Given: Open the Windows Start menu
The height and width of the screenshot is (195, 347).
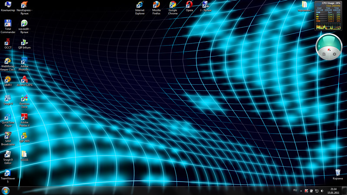Looking at the screenshot, I should coord(6,191).
